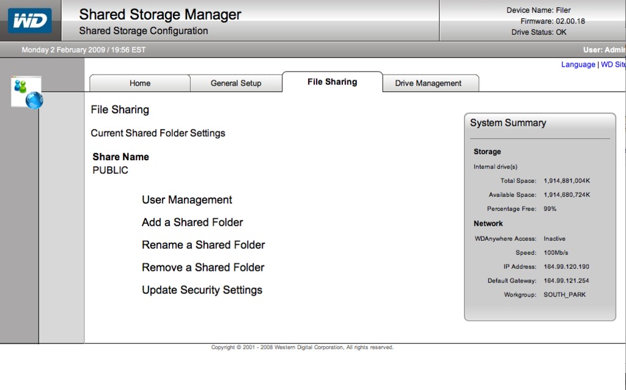Visit the WD Site link

coord(613,65)
